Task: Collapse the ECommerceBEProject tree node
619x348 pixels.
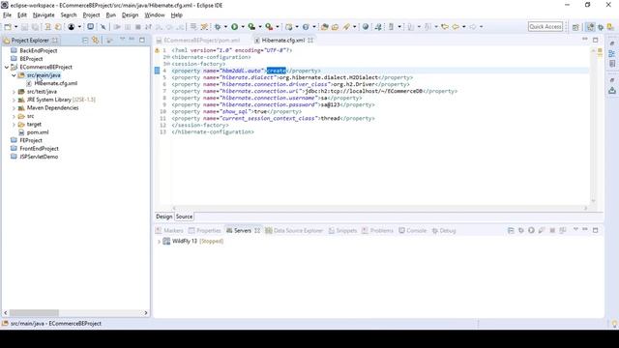Action: coord(7,67)
